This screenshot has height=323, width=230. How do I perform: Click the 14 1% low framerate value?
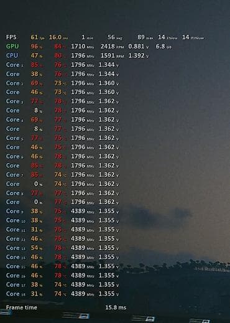click(x=168, y=37)
